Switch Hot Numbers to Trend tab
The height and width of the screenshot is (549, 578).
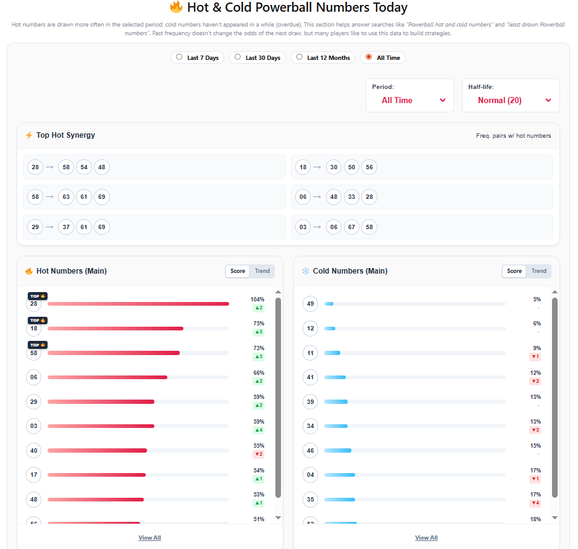pos(262,271)
